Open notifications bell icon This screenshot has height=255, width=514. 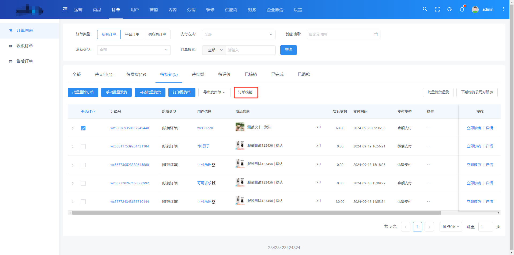tap(462, 9)
